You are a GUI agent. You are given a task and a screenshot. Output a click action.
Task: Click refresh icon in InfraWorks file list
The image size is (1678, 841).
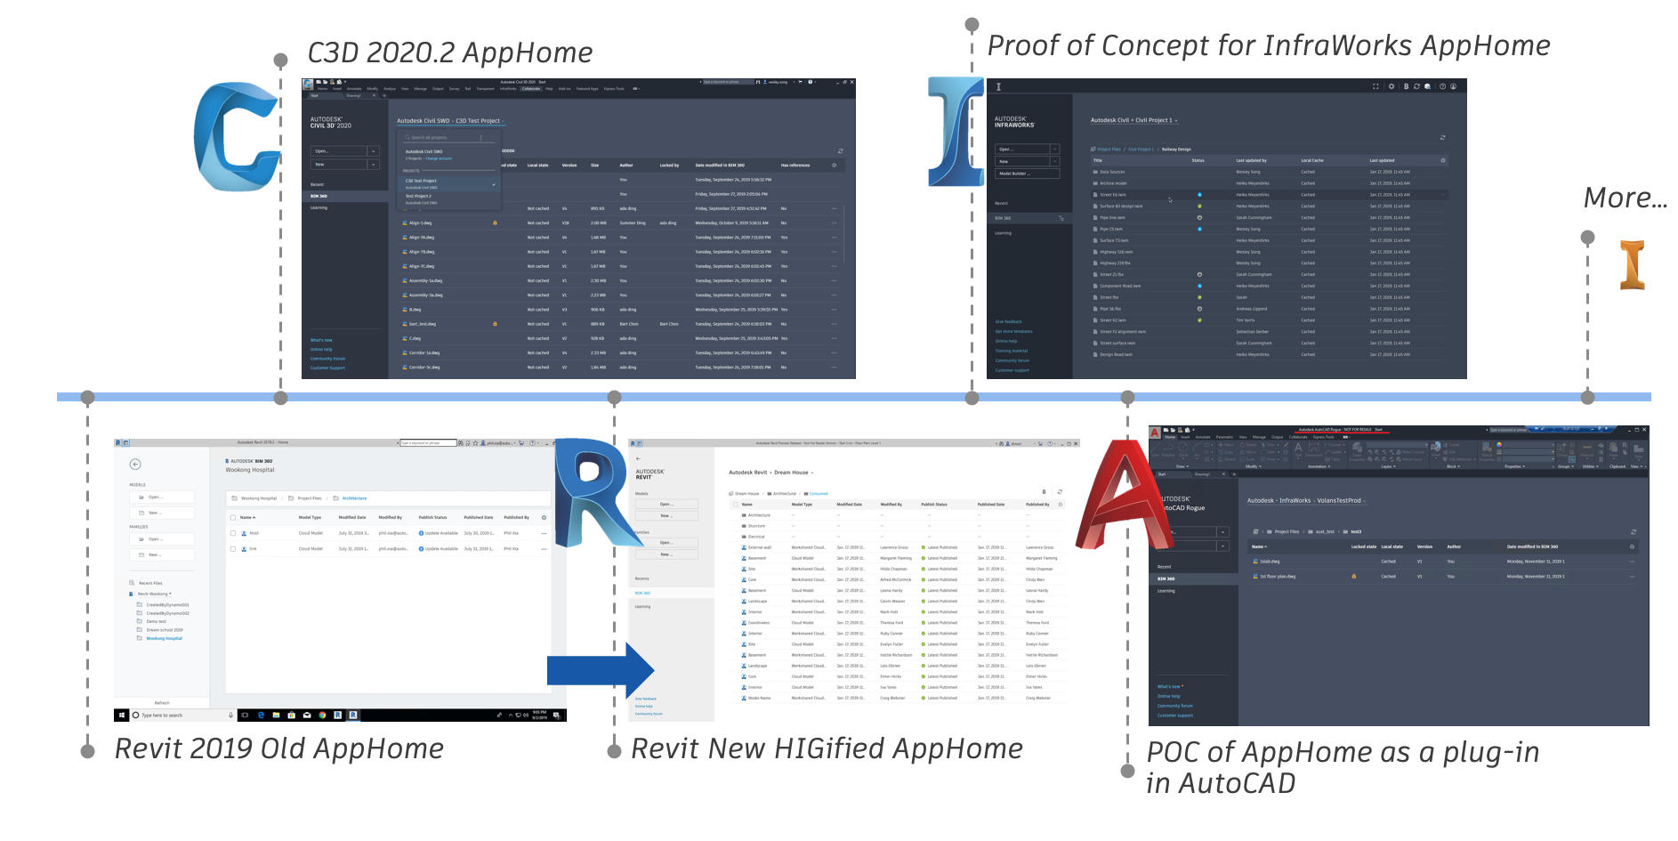pyautogui.click(x=1442, y=138)
